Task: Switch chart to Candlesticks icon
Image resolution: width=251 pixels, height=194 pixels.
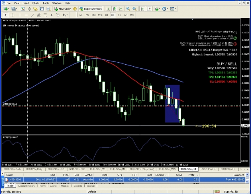Action: (x=114, y=9)
